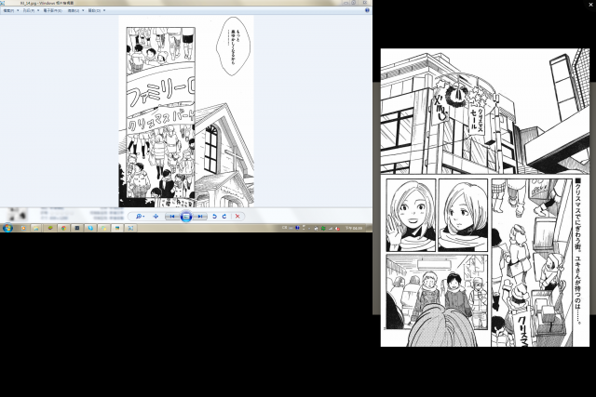Screen dimensions: 596x397
Task: Rotate the image counterclockwise
Action: pyautogui.click(x=214, y=217)
